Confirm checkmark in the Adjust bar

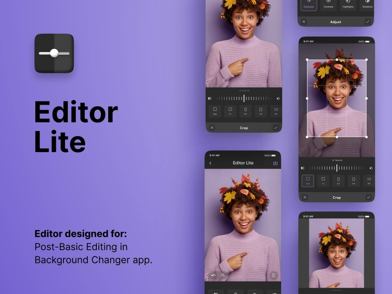(x=368, y=22)
